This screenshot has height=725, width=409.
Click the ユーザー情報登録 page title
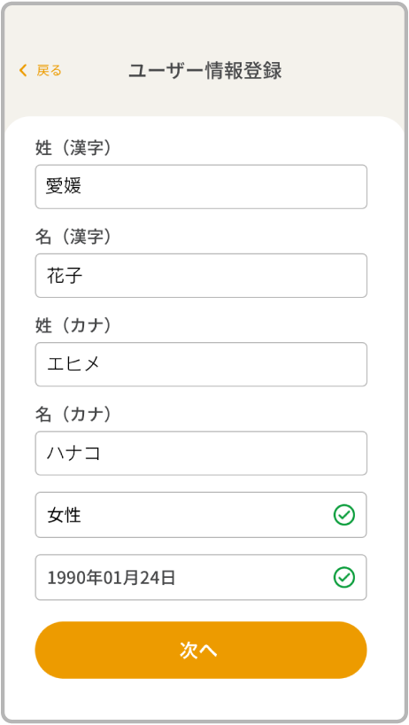tap(205, 71)
